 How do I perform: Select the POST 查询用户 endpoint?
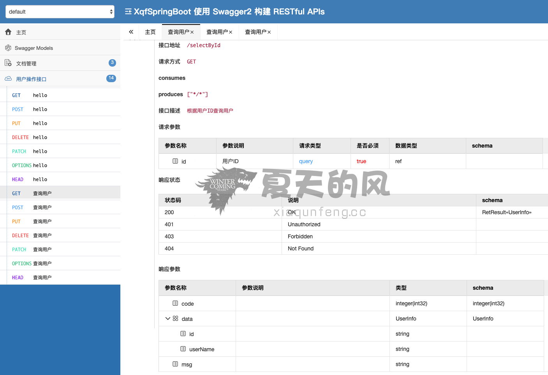point(60,207)
